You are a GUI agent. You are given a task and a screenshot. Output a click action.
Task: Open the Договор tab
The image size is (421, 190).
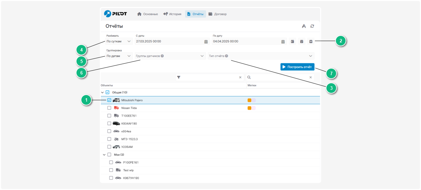click(x=217, y=14)
